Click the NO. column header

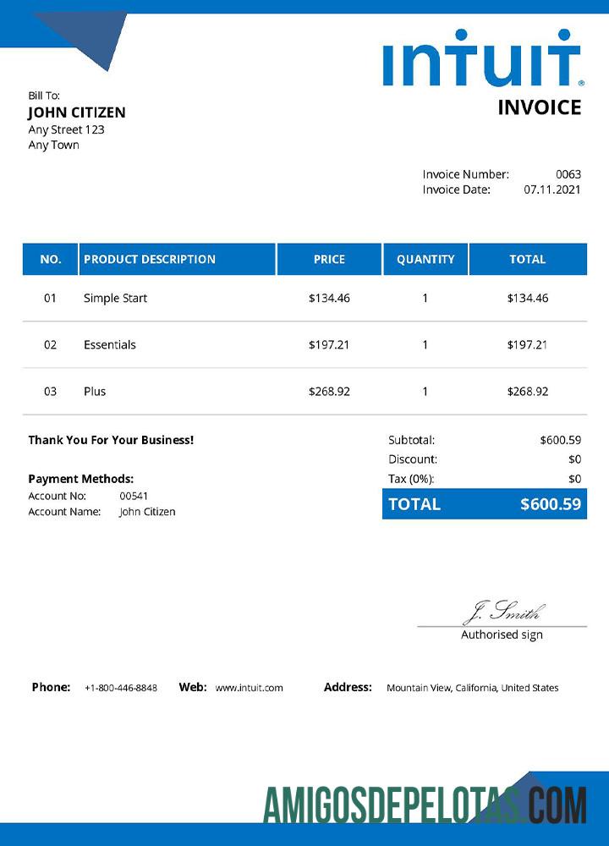point(51,260)
